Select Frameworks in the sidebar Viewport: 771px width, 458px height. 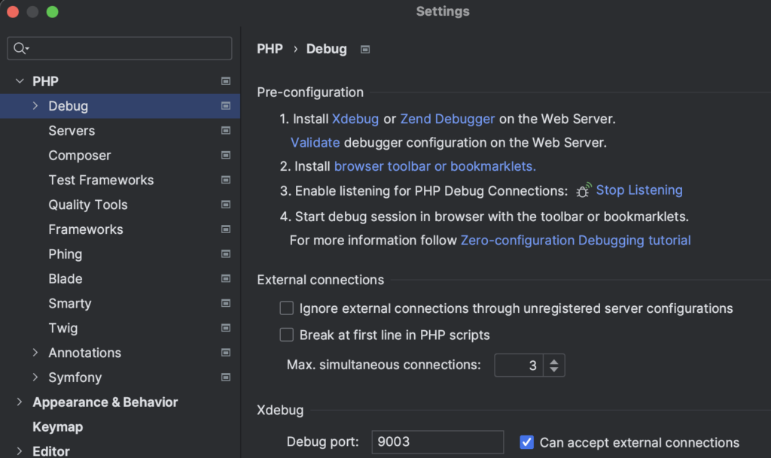tap(86, 229)
